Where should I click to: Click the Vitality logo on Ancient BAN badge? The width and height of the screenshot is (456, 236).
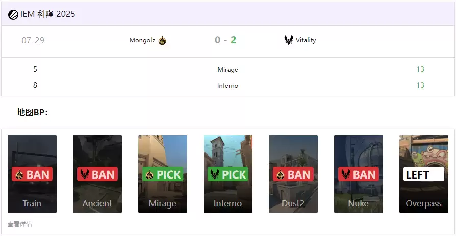coord(85,174)
